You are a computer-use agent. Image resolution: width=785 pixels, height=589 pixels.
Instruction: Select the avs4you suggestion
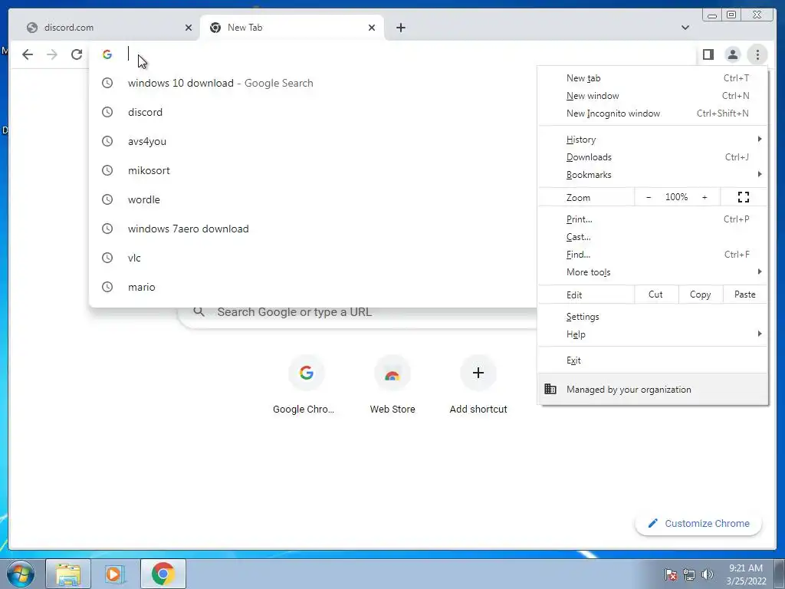click(313, 141)
